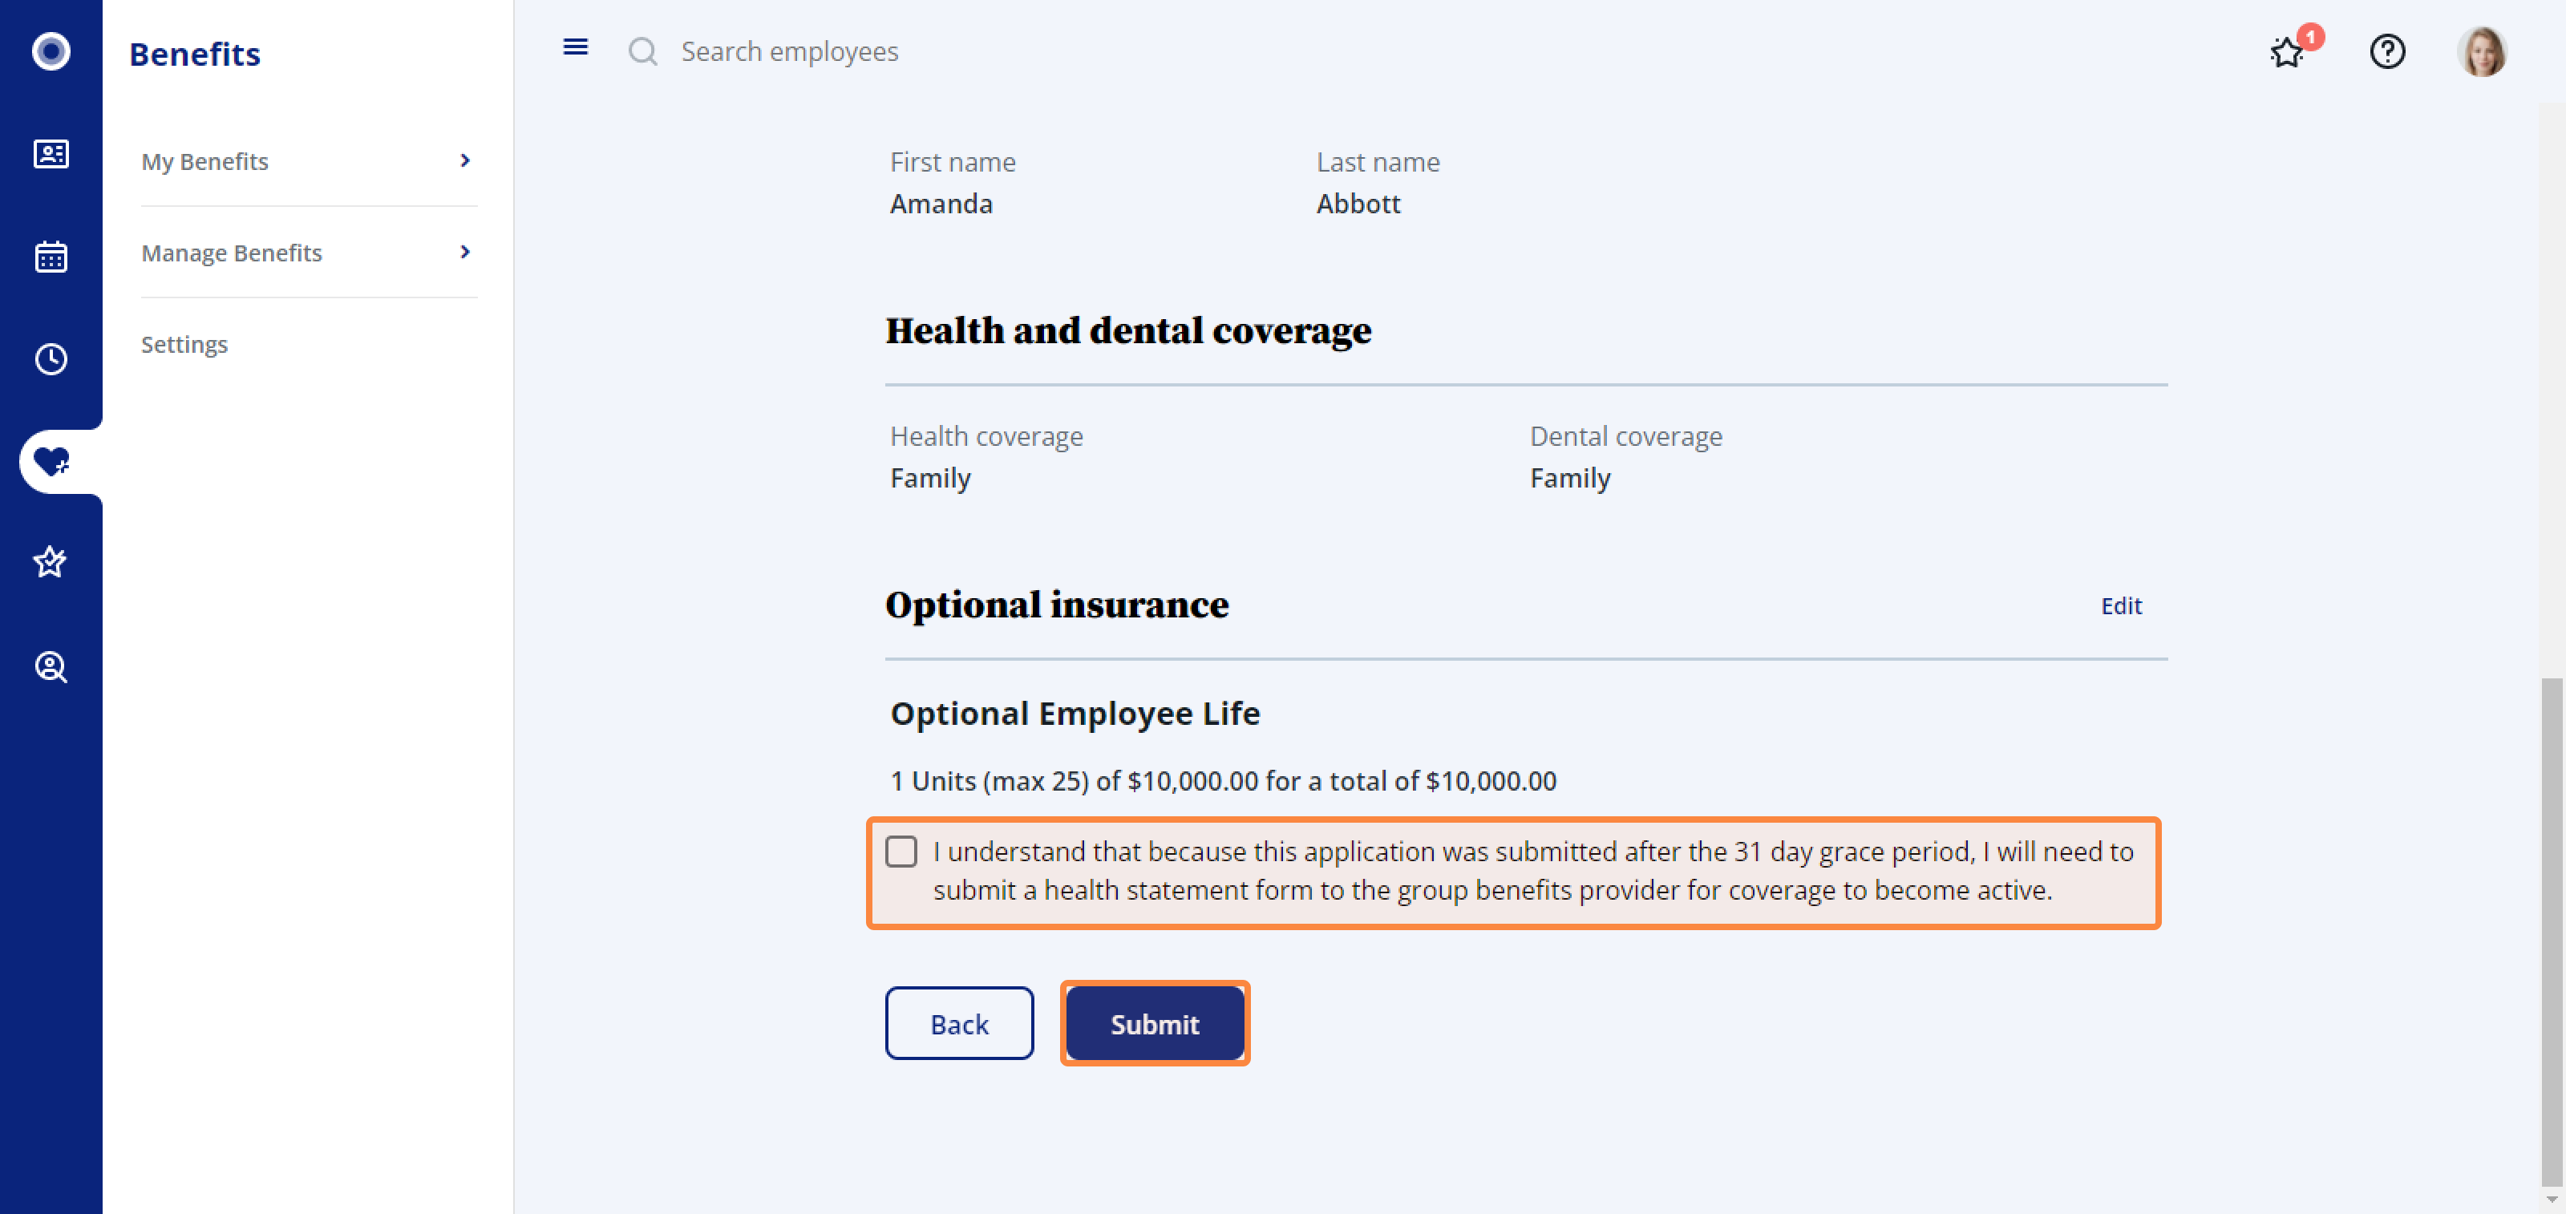Click the Health coverage Family value
This screenshot has height=1214, width=2566.
[x=929, y=478]
